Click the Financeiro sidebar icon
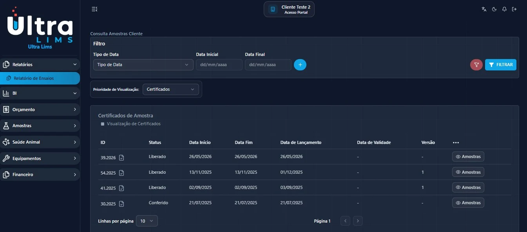Viewport: 527px width, 232px height. pyautogui.click(x=6, y=174)
